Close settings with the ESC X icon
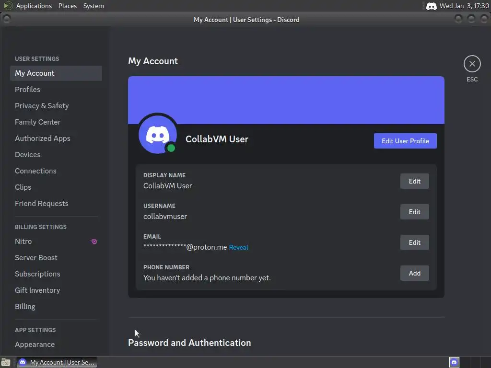The image size is (491, 368). click(x=472, y=64)
